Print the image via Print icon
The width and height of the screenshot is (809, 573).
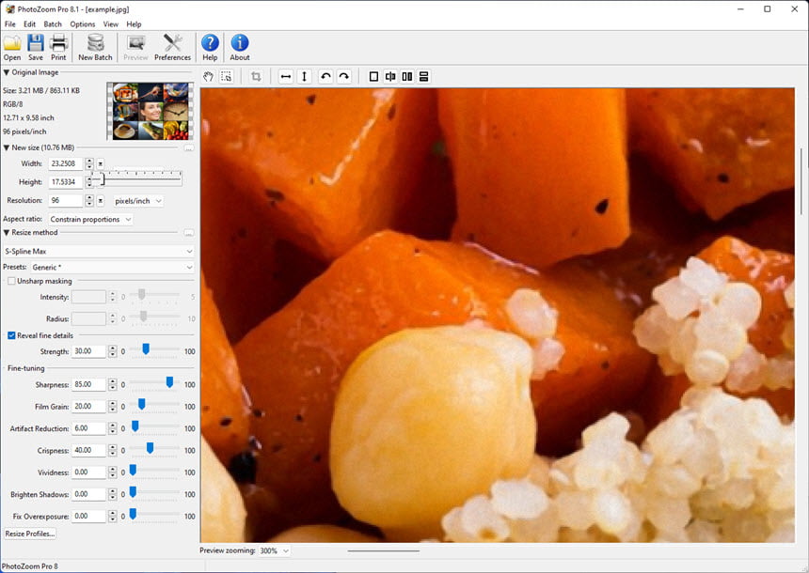58,47
